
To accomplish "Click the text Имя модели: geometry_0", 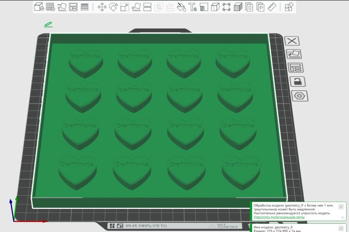I will (x=273, y=227).
